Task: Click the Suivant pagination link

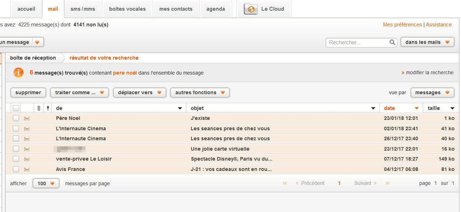Action: click(365, 183)
